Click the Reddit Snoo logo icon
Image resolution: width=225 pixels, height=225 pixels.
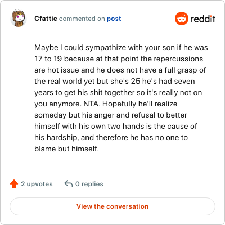(181, 19)
